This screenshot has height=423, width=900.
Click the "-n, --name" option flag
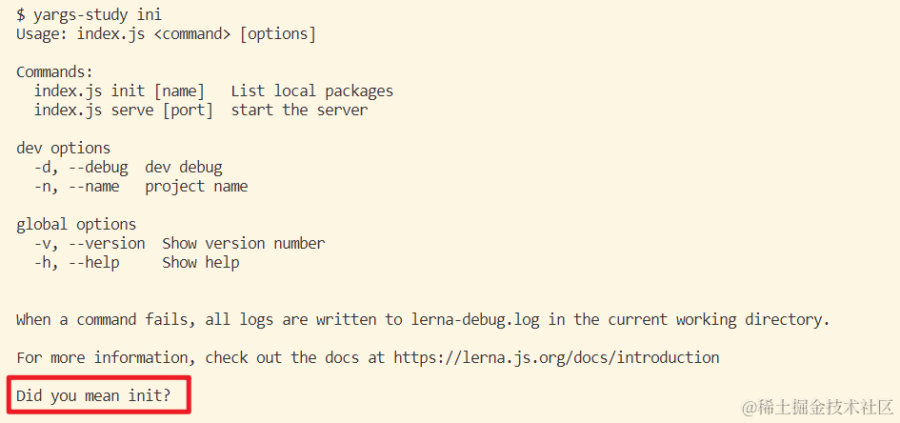coord(76,186)
